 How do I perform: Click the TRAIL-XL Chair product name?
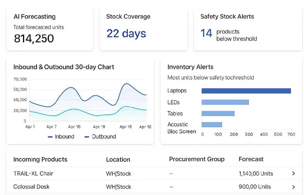33,174
